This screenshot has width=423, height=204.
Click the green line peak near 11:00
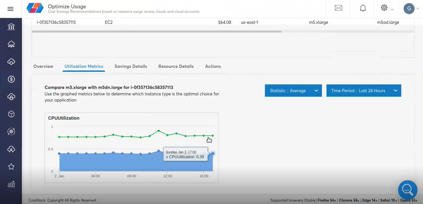click(159, 131)
